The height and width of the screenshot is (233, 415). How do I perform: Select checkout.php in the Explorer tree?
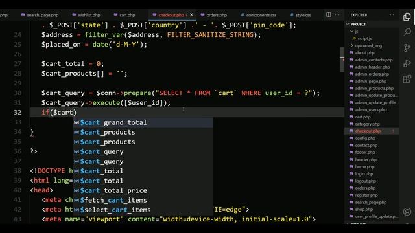372,131
